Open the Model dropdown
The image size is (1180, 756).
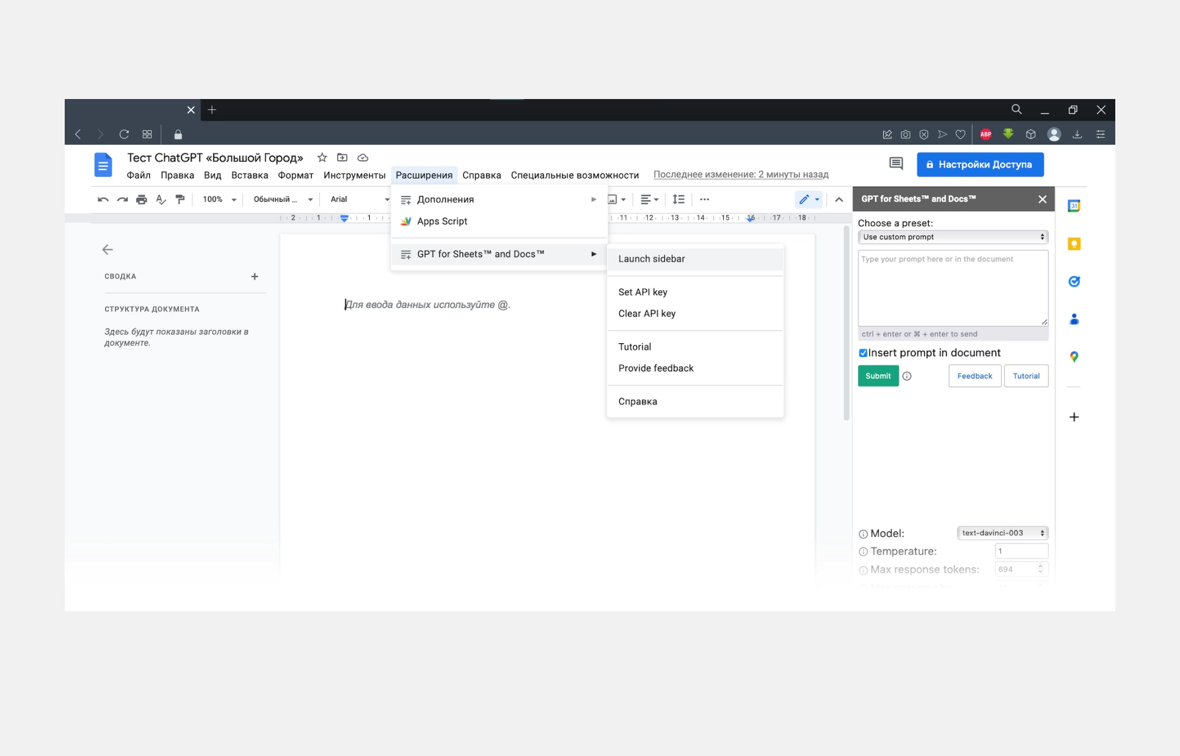(x=1002, y=533)
